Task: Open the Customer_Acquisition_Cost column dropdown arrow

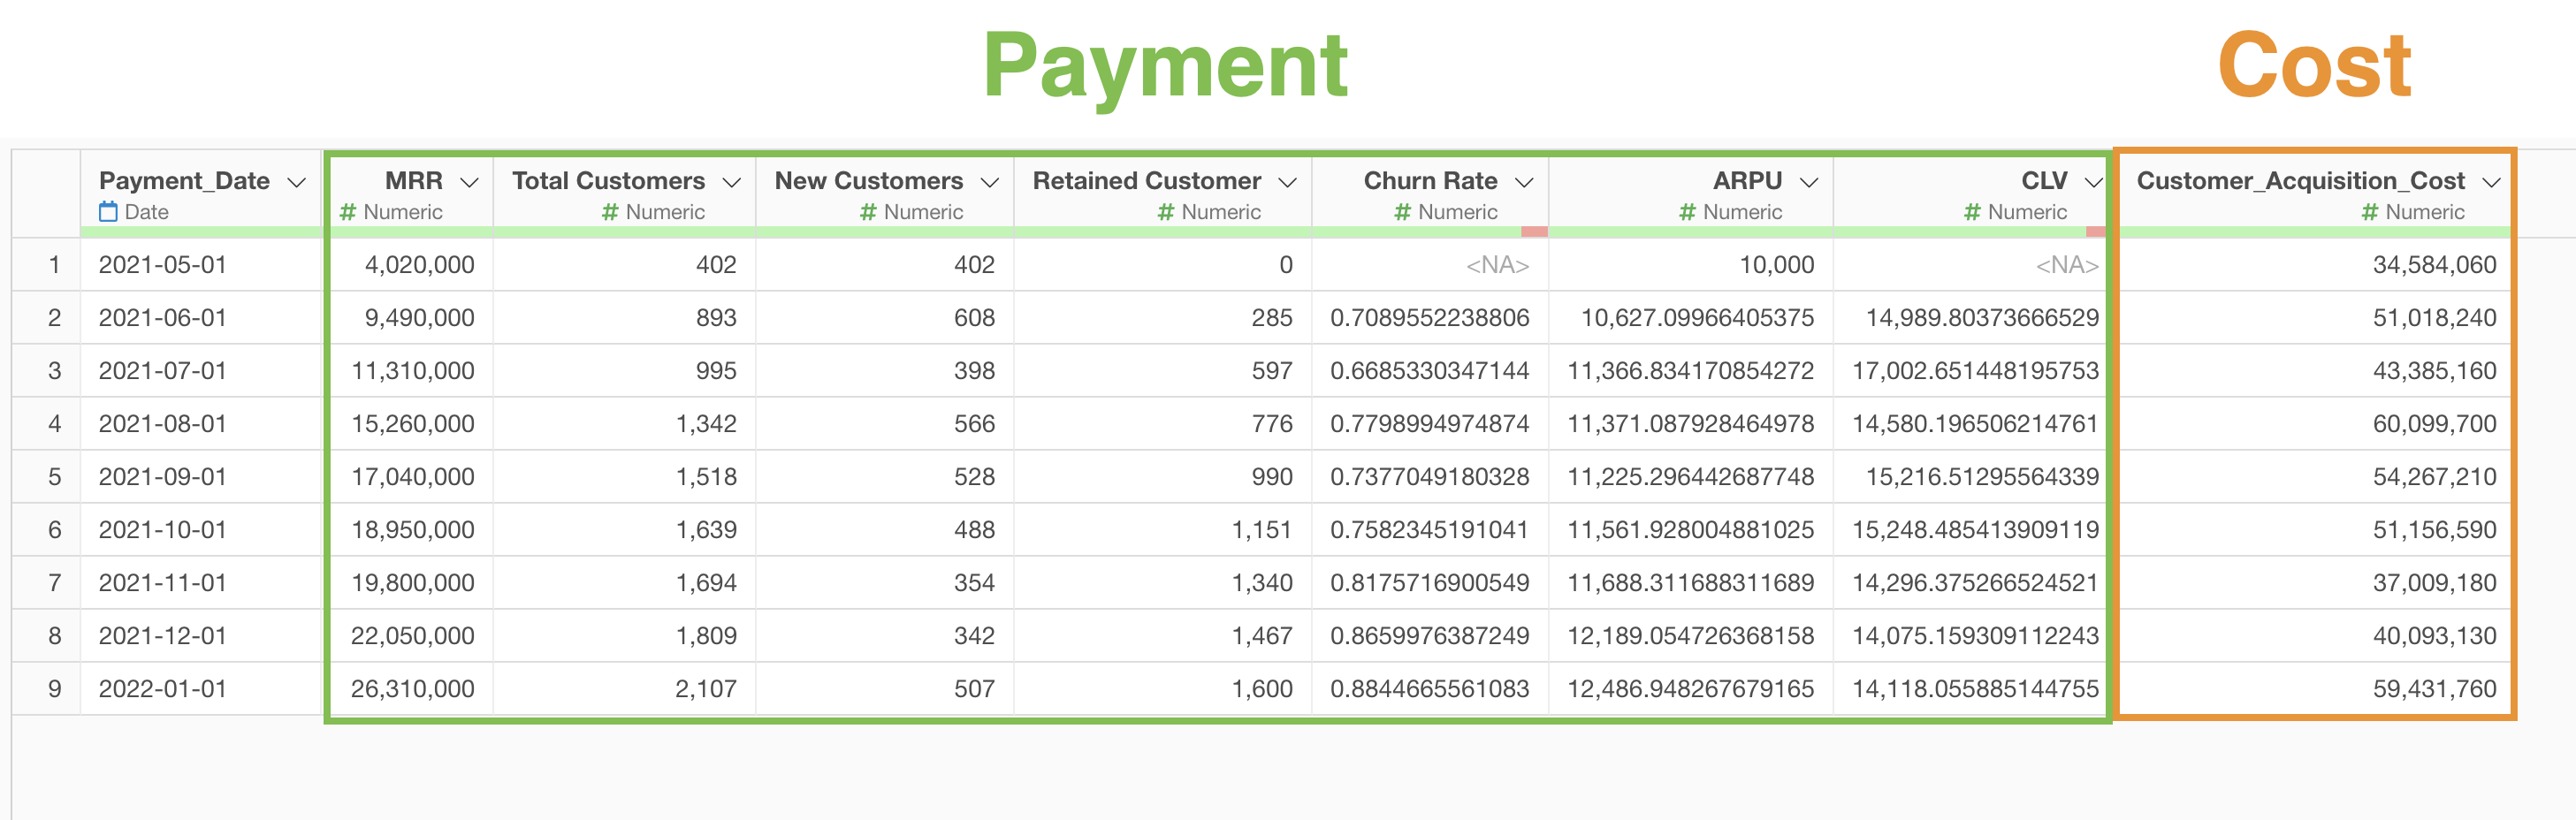Action: point(2491,182)
